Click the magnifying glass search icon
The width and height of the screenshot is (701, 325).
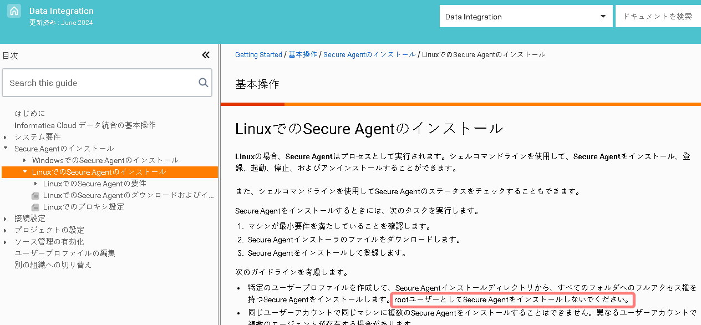point(204,82)
